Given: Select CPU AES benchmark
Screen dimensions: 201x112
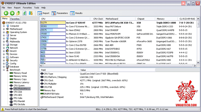Looking at the screenshot, I should pyautogui.click(x=18, y=95).
